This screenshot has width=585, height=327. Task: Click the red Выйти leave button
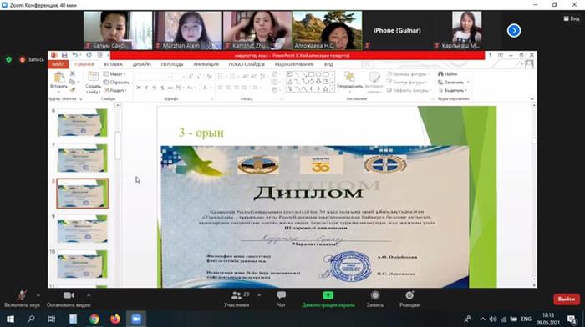[x=566, y=299]
